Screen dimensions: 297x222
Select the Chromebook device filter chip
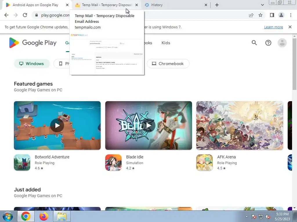(168, 64)
